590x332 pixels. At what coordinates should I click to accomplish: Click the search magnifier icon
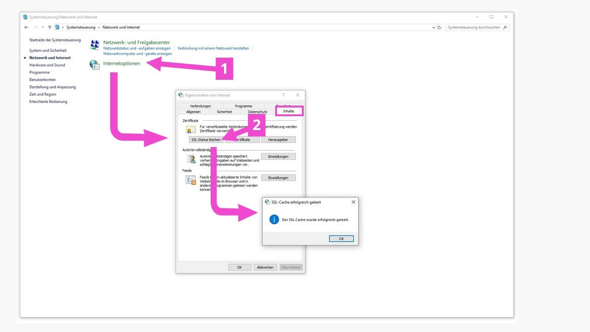505,27
